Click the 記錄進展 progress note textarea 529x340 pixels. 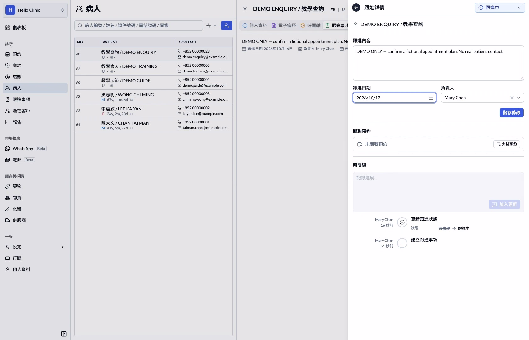[438, 185]
